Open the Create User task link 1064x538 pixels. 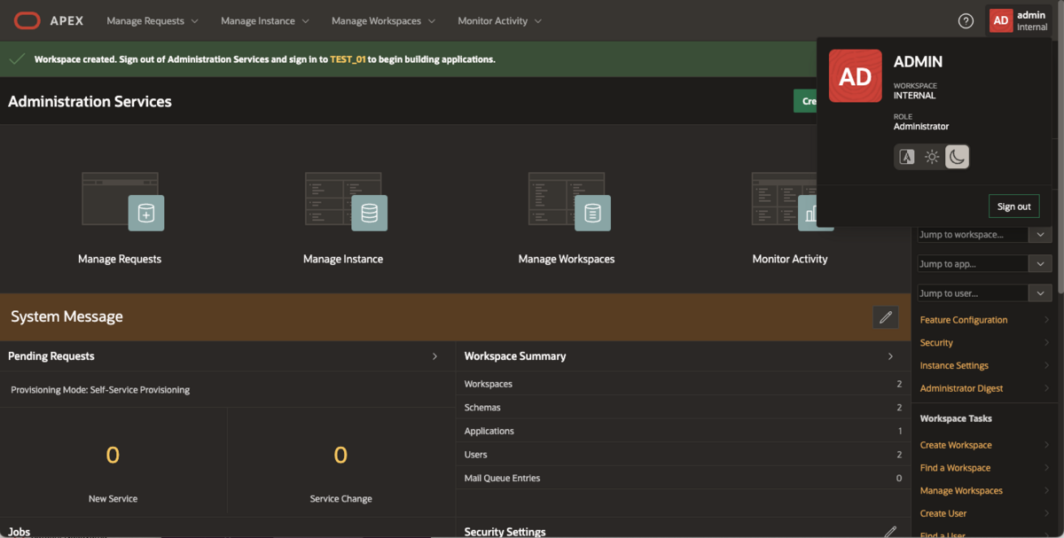click(943, 514)
